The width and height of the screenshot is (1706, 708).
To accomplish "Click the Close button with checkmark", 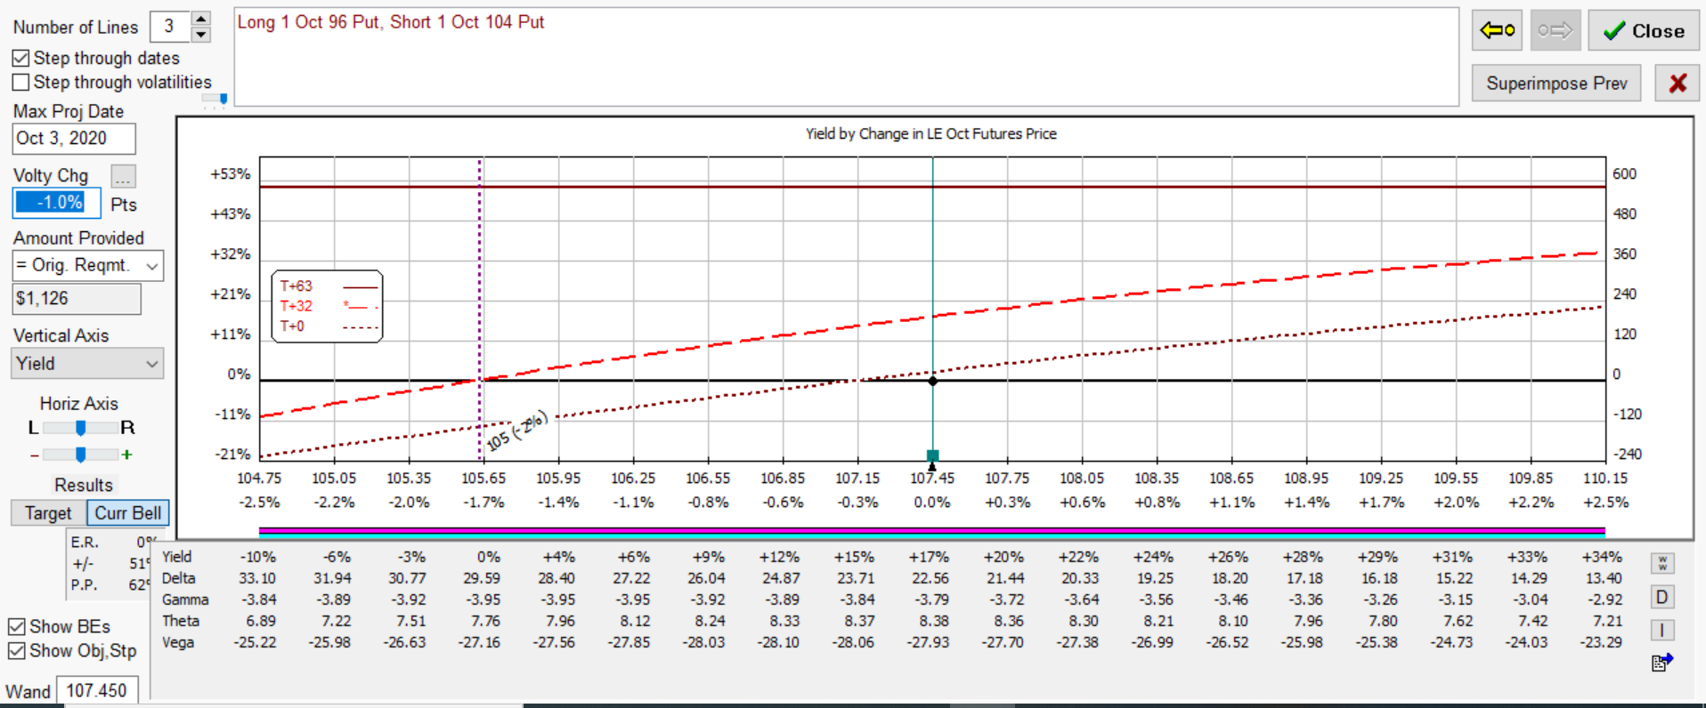I will pos(1644,31).
